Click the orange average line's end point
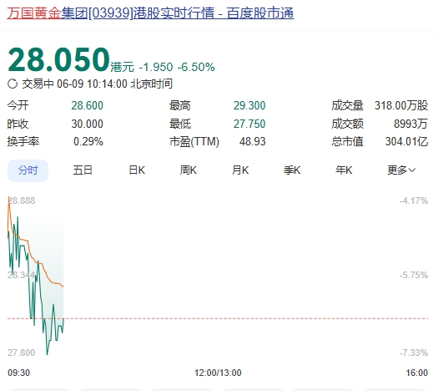The width and height of the screenshot is (438, 391). (63, 287)
